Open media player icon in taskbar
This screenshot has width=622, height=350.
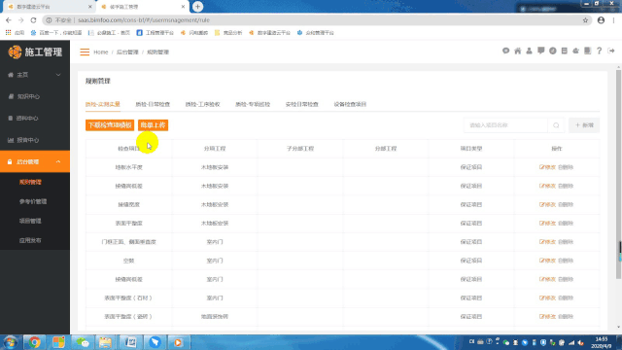(178, 342)
